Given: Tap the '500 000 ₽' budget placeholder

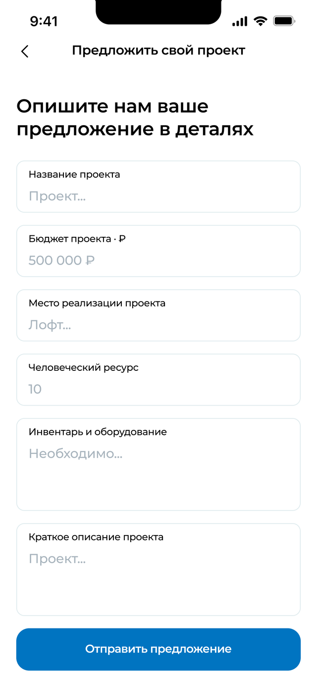Looking at the screenshot, I should tap(61, 261).
